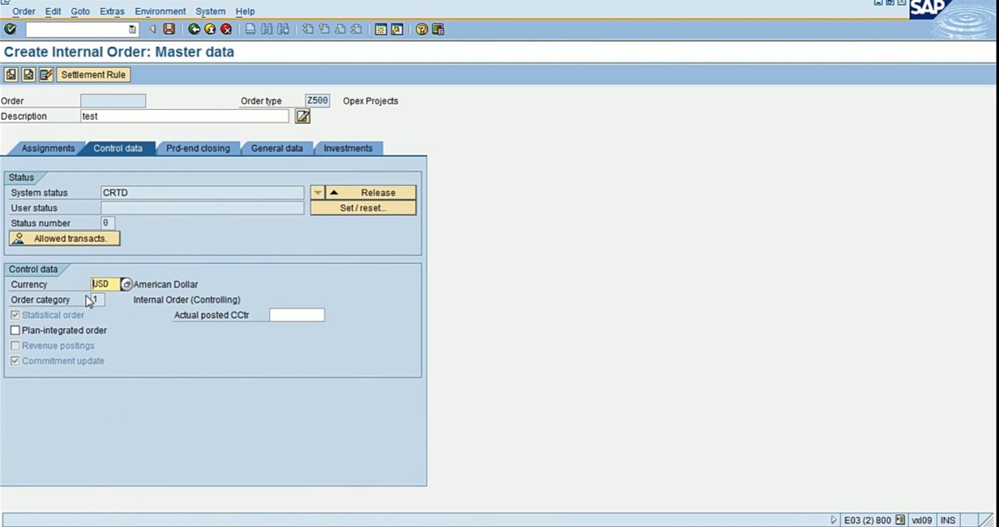Viewport: 999px width, 527px height.
Task: Open the Extras menu
Action: tap(112, 11)
